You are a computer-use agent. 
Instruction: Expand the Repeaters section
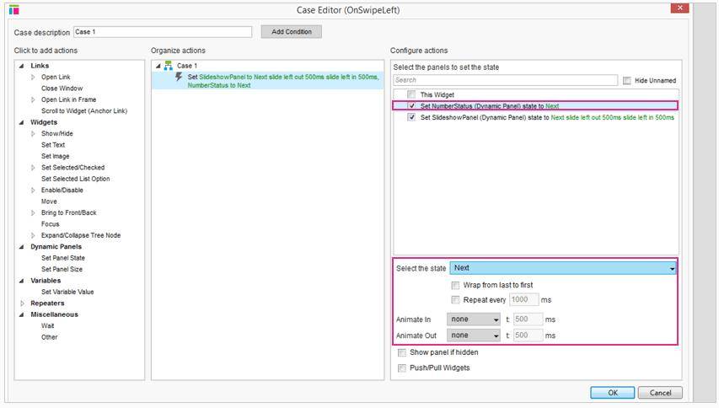(23, 303)
